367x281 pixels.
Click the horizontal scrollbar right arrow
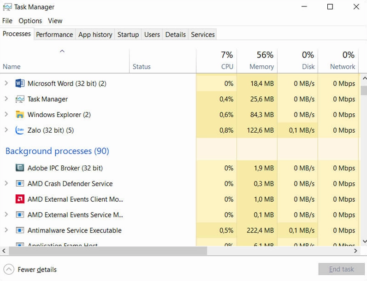coord(355,251)
